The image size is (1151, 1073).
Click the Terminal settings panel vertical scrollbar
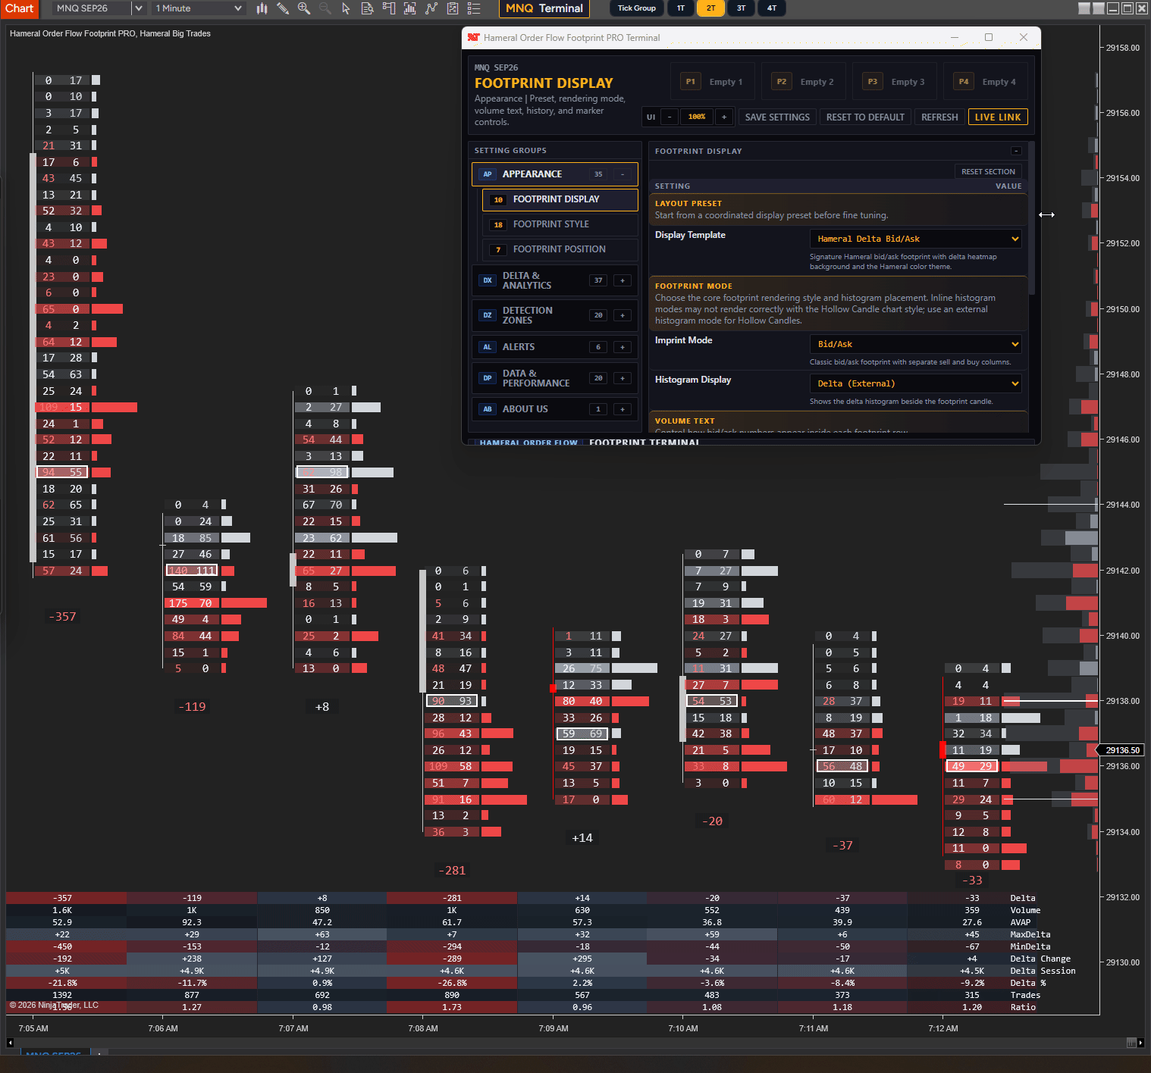[x=1032, y=220]
